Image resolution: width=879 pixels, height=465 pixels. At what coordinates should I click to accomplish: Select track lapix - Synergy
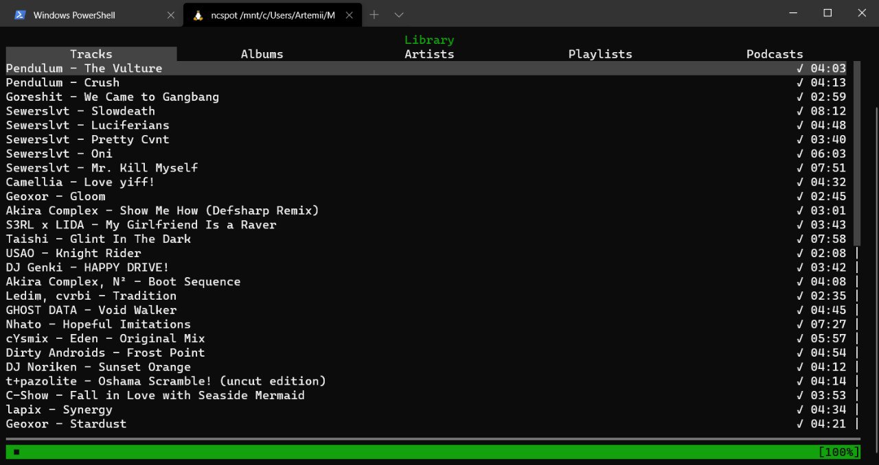[x=426, y=409]
